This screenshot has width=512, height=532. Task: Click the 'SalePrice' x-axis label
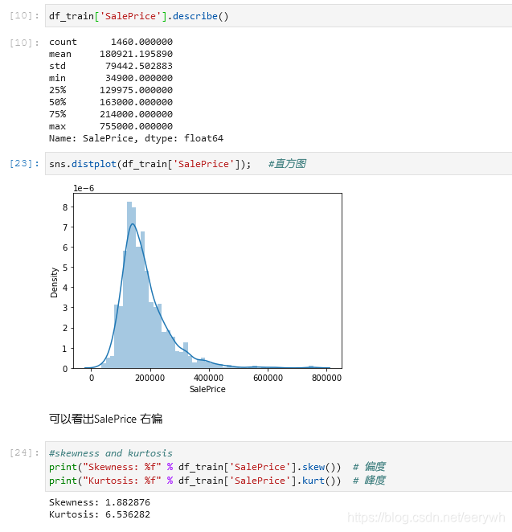pyautogui.click(x=207, y=389)
